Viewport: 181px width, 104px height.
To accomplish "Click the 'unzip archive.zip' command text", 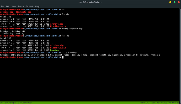I will 72,29.
